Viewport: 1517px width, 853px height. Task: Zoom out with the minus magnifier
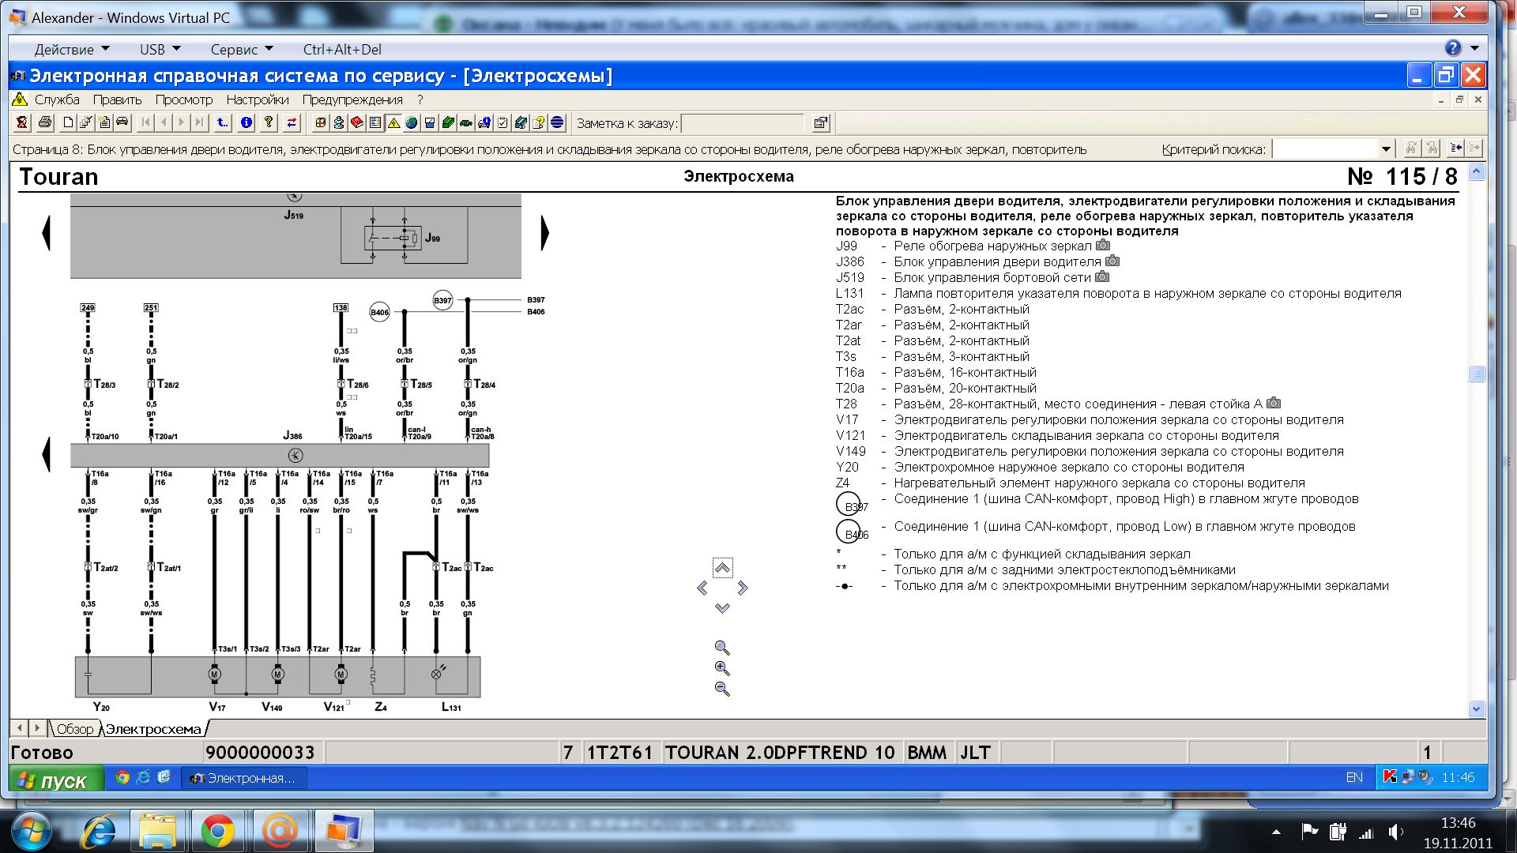(x=721, y=689)
